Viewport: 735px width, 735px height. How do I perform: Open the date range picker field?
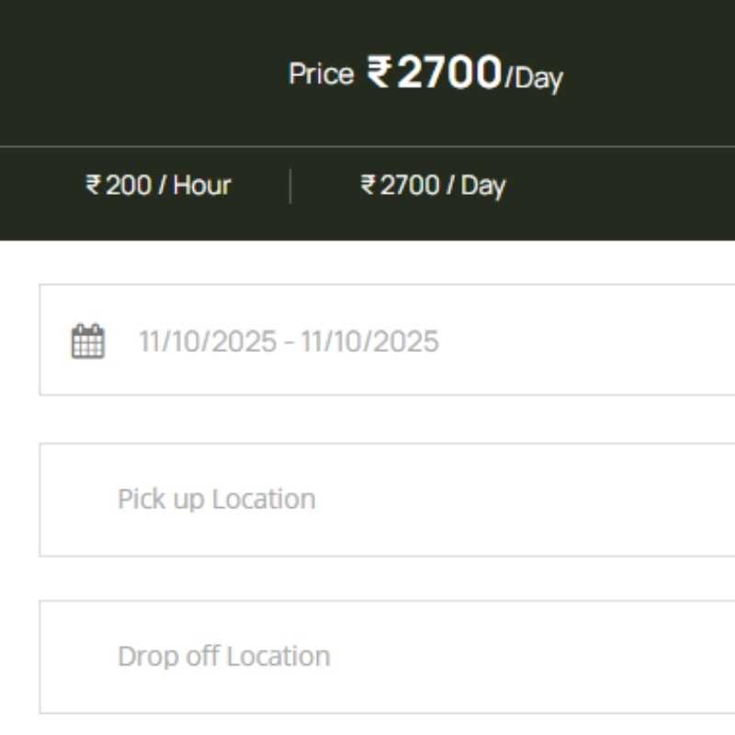click(x=386, y=341)
